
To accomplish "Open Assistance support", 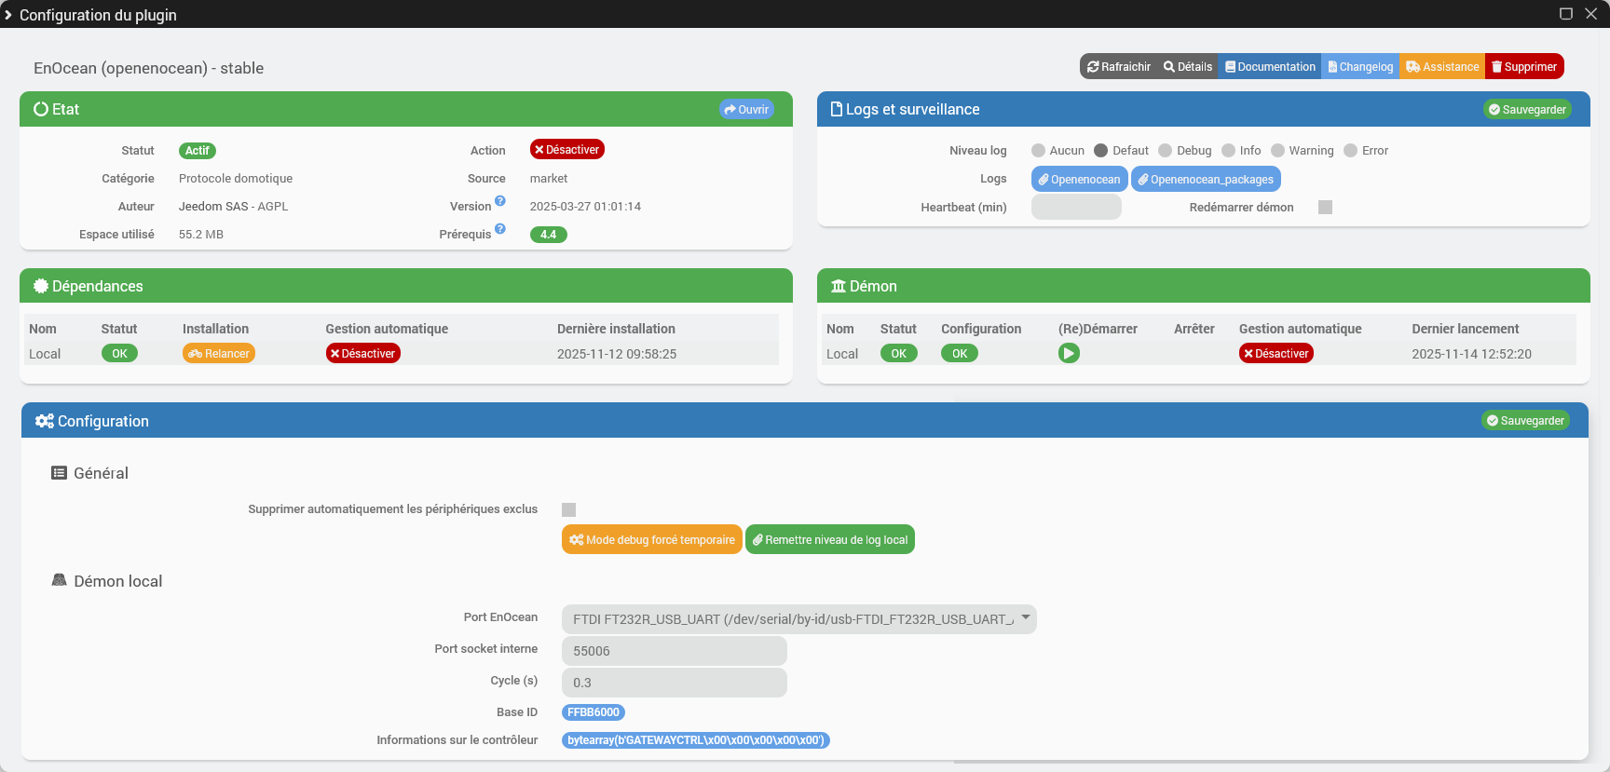I will pyautogui.click(x=1442, y=67).
